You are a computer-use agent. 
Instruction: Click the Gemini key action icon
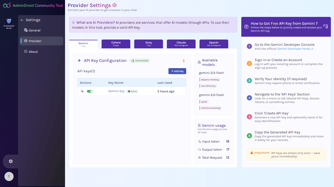(x=82, y=91)
